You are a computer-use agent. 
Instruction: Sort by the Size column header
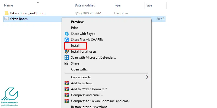coord(149,5)
